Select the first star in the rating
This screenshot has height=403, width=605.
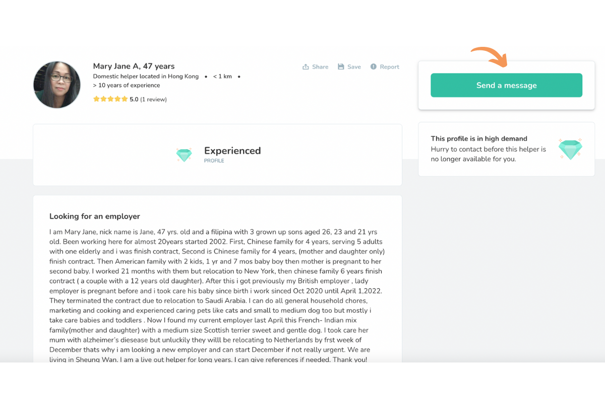[96, 99]
